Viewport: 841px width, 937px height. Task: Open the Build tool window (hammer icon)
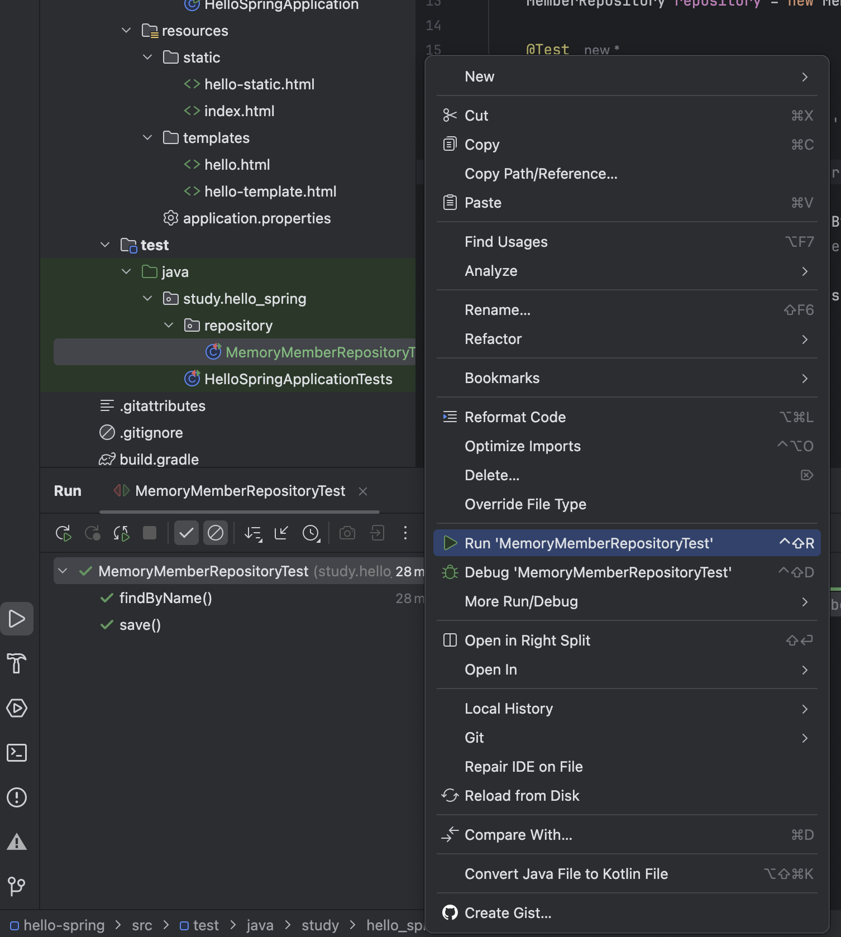pos(17,663)
